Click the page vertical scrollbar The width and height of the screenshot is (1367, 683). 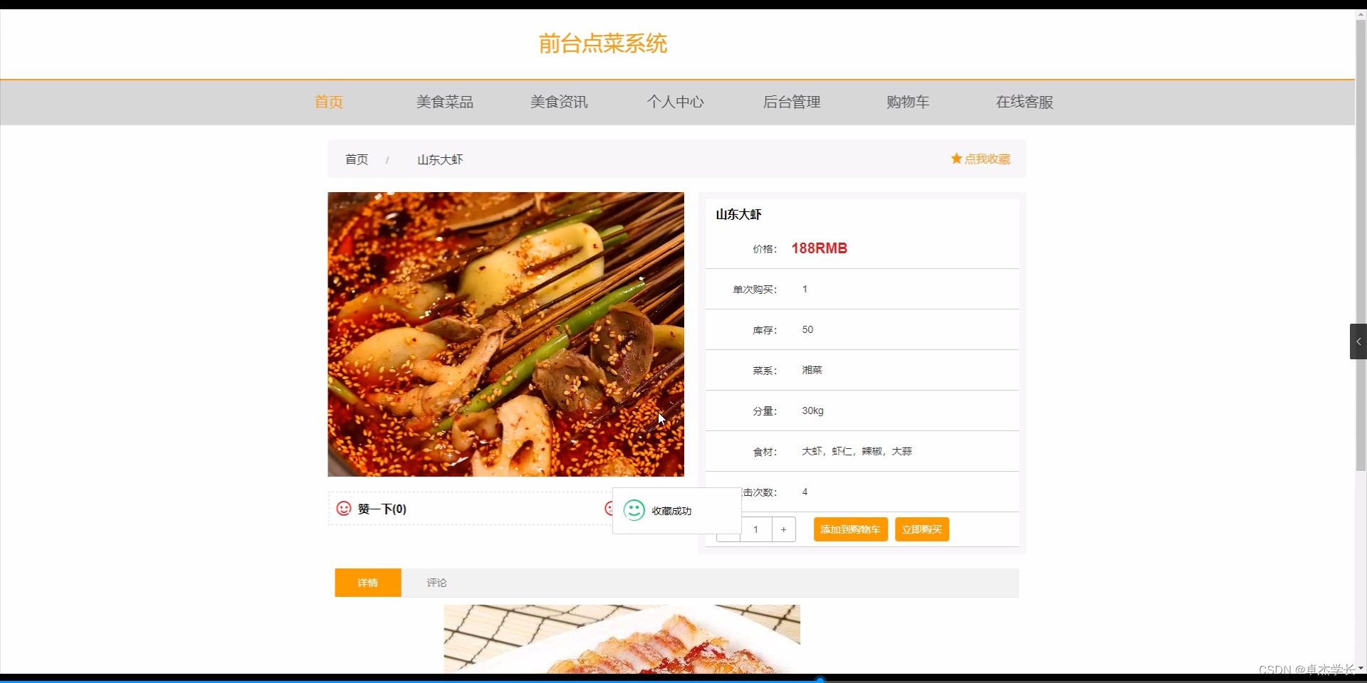(1361, 245)
